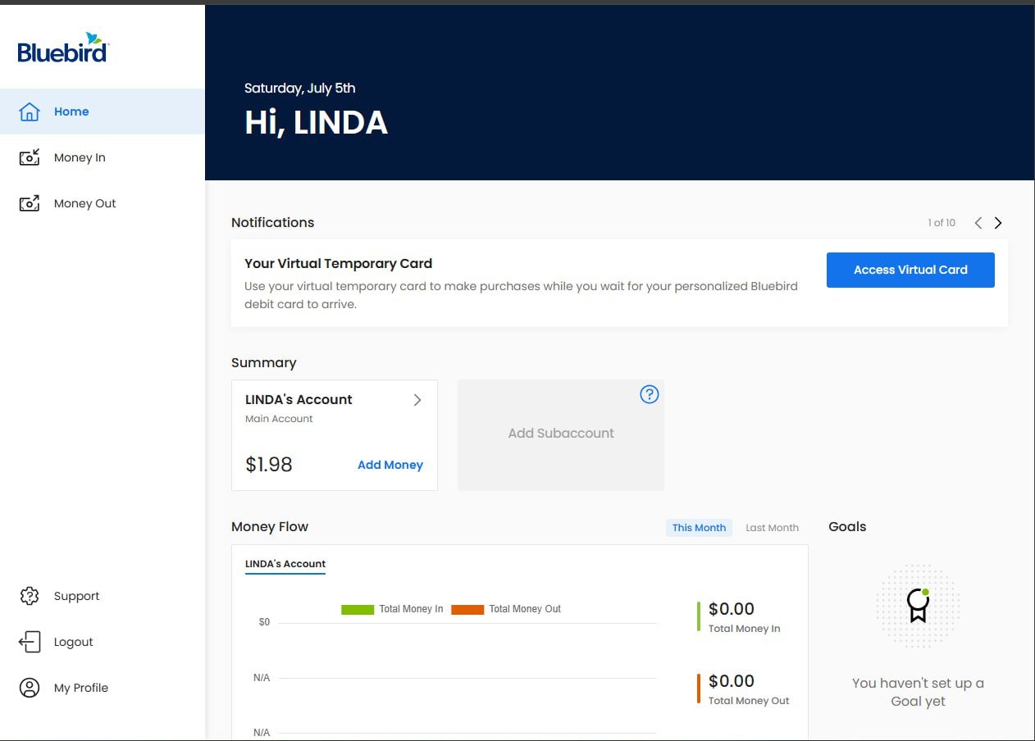Click the Add Subaccount placeholder card

[x=560, y=433]
